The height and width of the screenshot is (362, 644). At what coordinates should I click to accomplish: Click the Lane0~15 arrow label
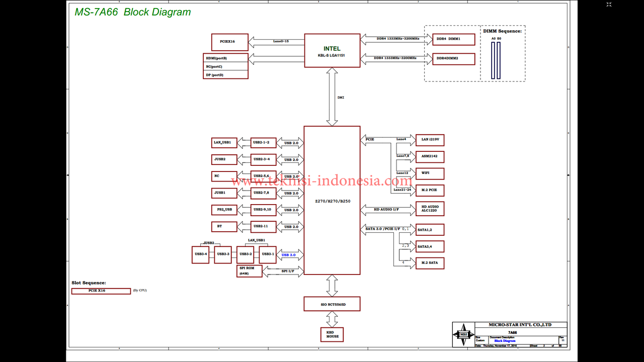pos(281,41)
